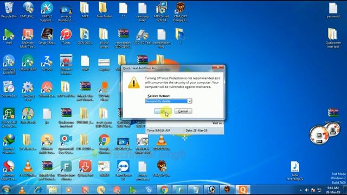Open the FRP Tool Pro folder
Screen dimensions: 347x195
[66, 89]
